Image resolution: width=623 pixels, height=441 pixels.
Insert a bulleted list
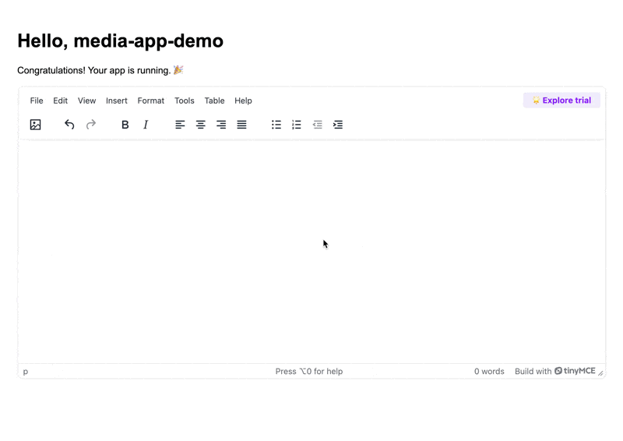276,125
